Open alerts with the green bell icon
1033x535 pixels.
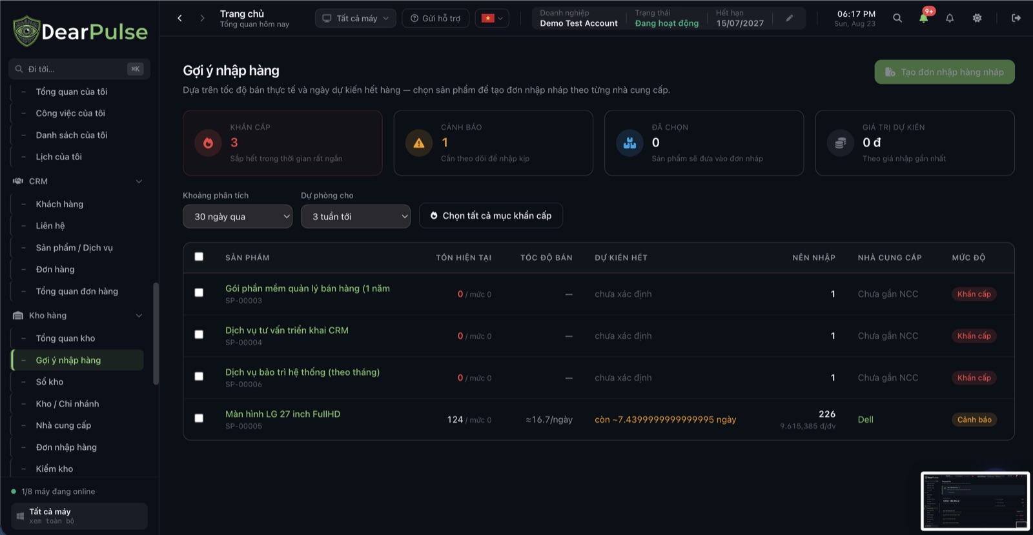pyautogui.click(x=924, y=18)
